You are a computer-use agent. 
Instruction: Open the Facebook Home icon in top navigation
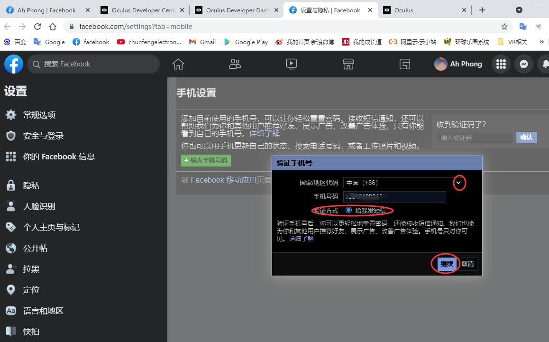(x=178, y=64)
